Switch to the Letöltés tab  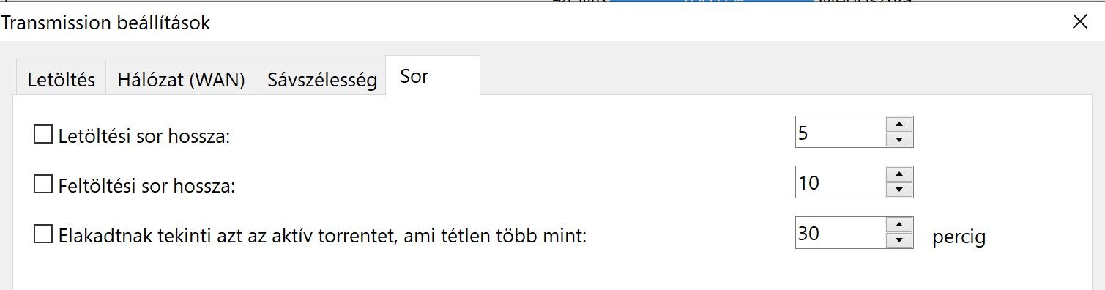click(x=62, y=79)
